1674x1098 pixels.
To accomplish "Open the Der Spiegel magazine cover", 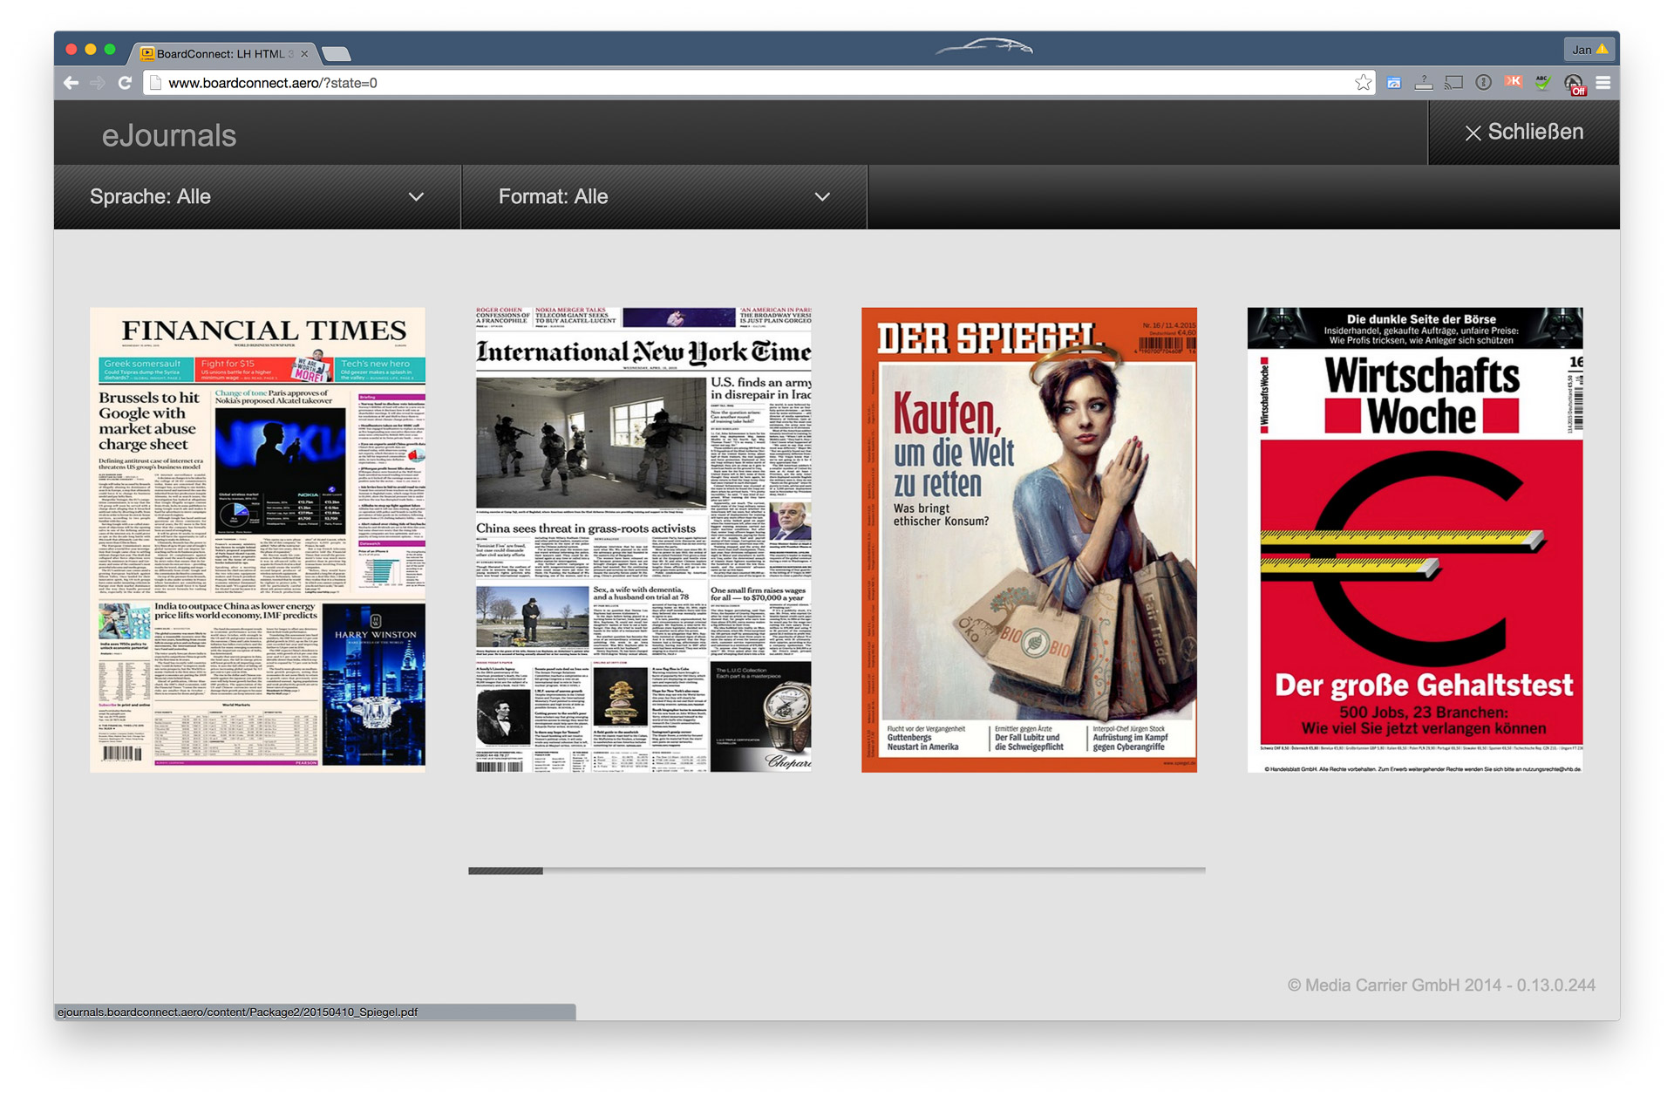I will (1029, 540).
